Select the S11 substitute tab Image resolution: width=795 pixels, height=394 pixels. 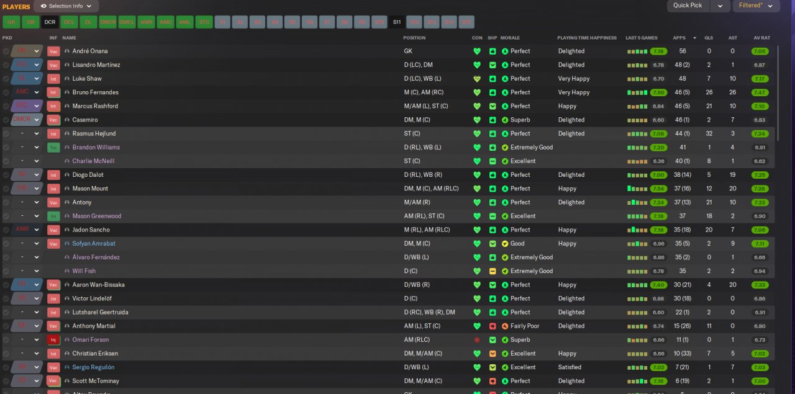[x=396, y=22]
